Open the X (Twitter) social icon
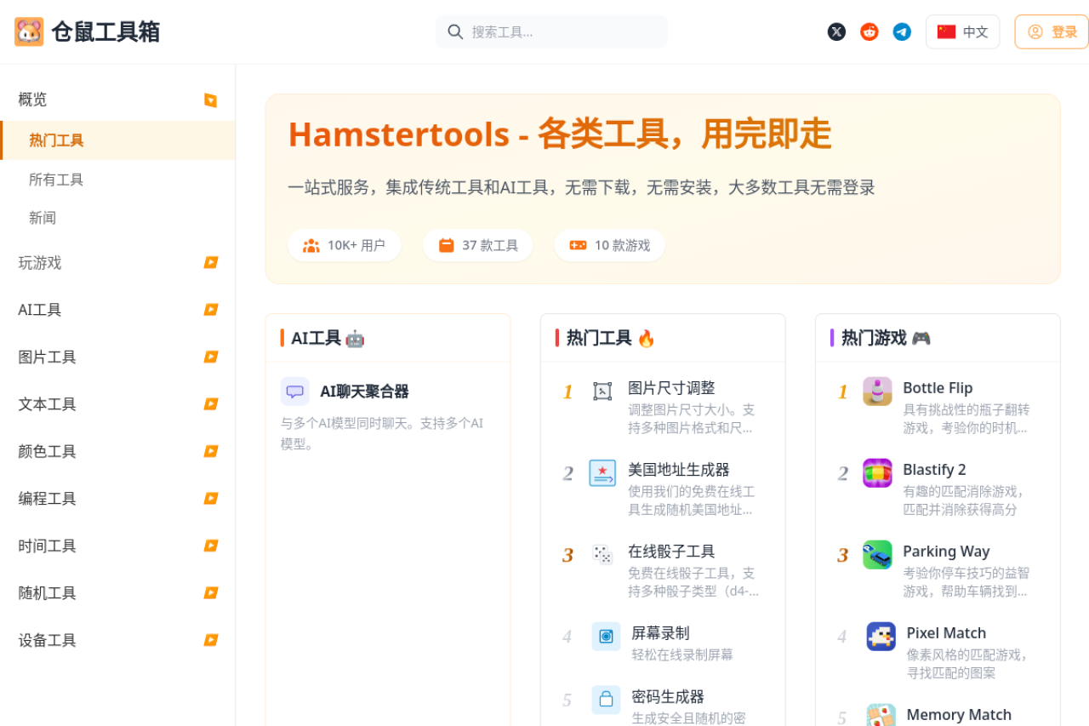Image resolution: width=1089 pixels, height=726 pixels. (x=836, y=31)
